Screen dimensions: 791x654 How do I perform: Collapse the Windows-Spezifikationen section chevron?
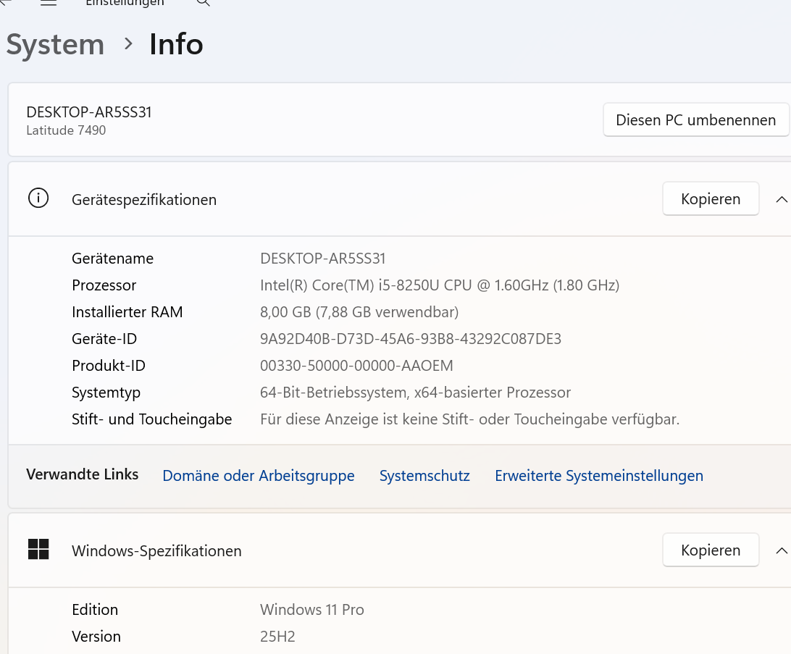click(781, 550)
